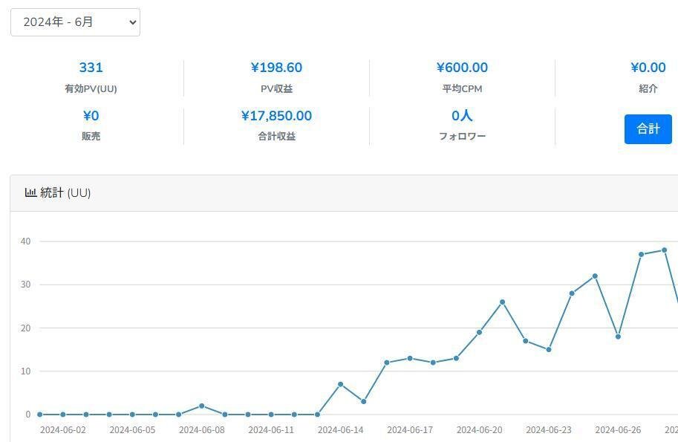Click the bar chart icon beside 統計 (UU)
Screen dimensions: 678x442
point(30,192)
